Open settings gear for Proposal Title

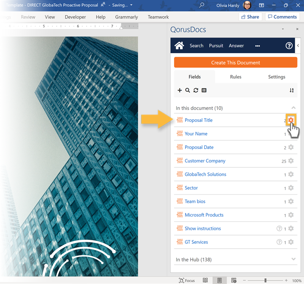click(x=291, y=120)
